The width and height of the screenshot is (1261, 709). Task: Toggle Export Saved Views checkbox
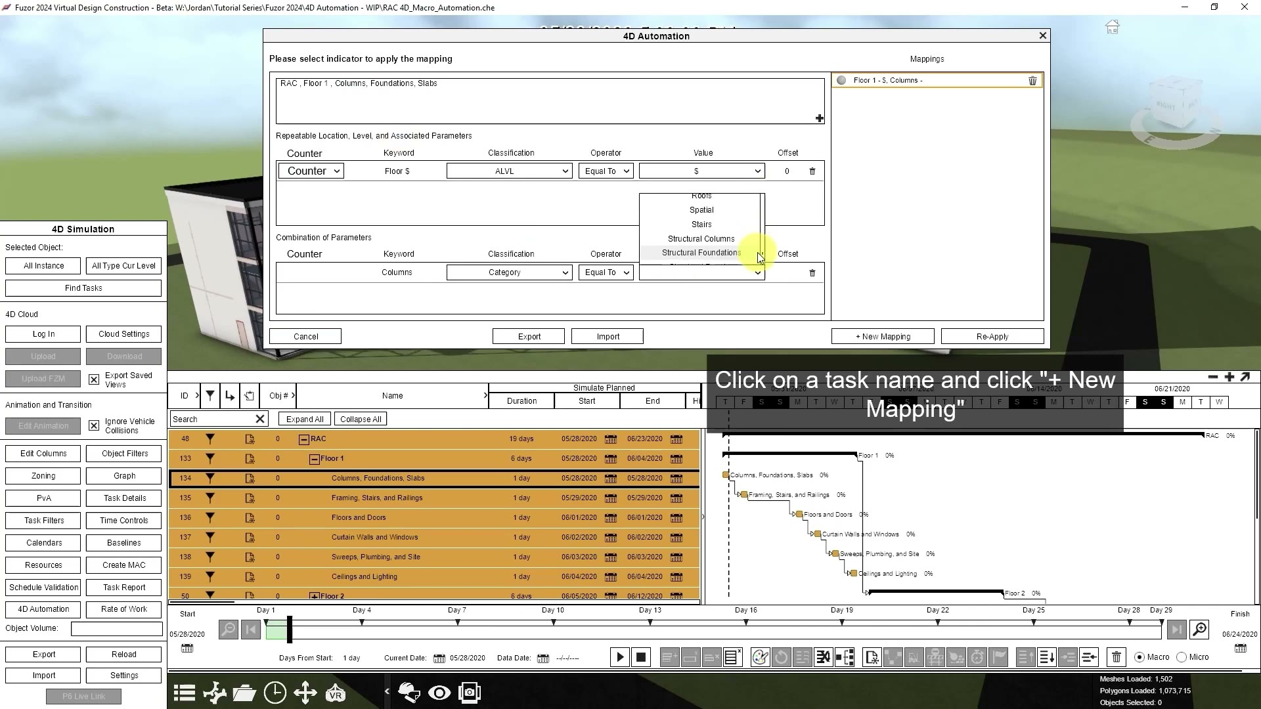[94, 379]
